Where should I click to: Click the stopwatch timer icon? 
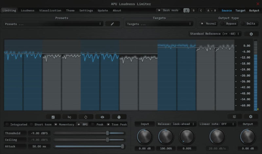pyautogui.click(x=119, y=117)
